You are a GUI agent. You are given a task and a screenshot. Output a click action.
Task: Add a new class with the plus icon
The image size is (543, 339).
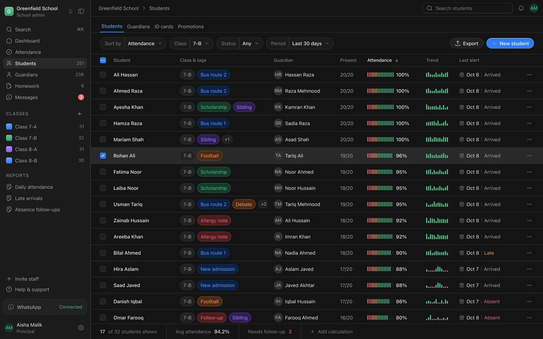tap(80, 114)
